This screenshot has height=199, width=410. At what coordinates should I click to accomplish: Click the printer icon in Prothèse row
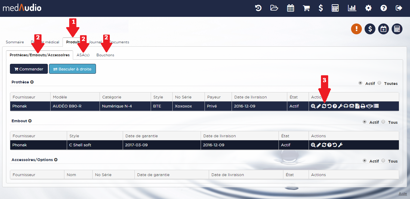click(x=363, y=106)
